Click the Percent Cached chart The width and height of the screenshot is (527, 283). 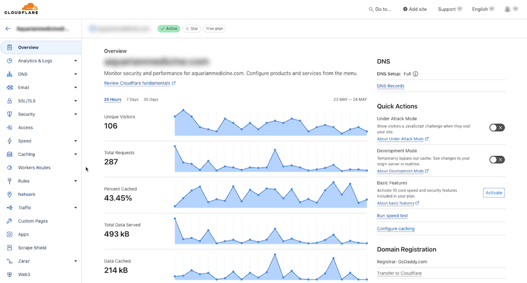tap(271, 195)
